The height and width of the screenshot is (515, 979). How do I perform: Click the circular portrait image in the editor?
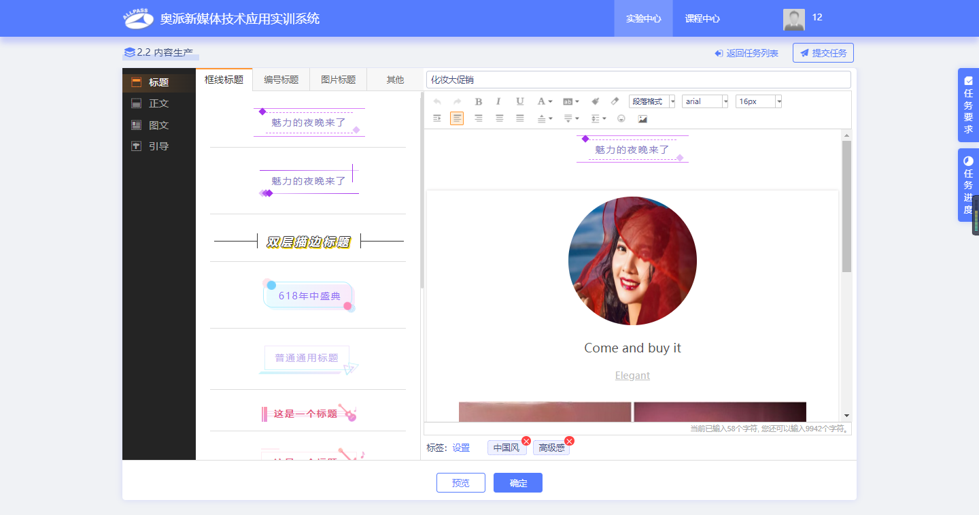click(x=632, y=261)
